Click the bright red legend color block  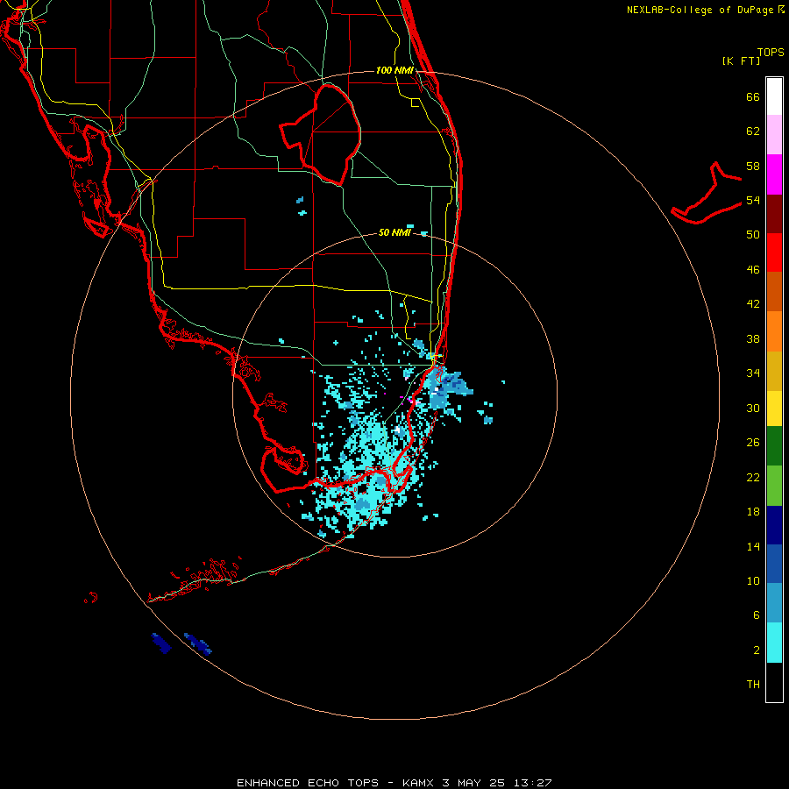(774, 252)
